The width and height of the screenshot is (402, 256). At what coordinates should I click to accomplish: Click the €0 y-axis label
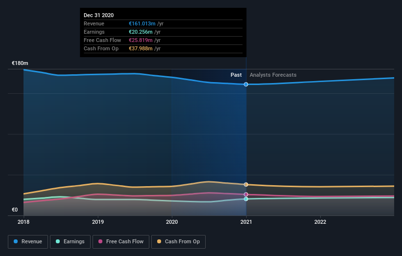(x=15, y=210)
